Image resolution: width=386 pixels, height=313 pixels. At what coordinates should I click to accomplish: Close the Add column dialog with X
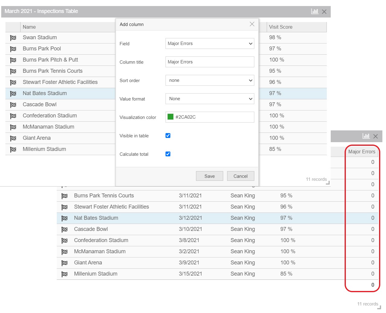tap(252, 24)
